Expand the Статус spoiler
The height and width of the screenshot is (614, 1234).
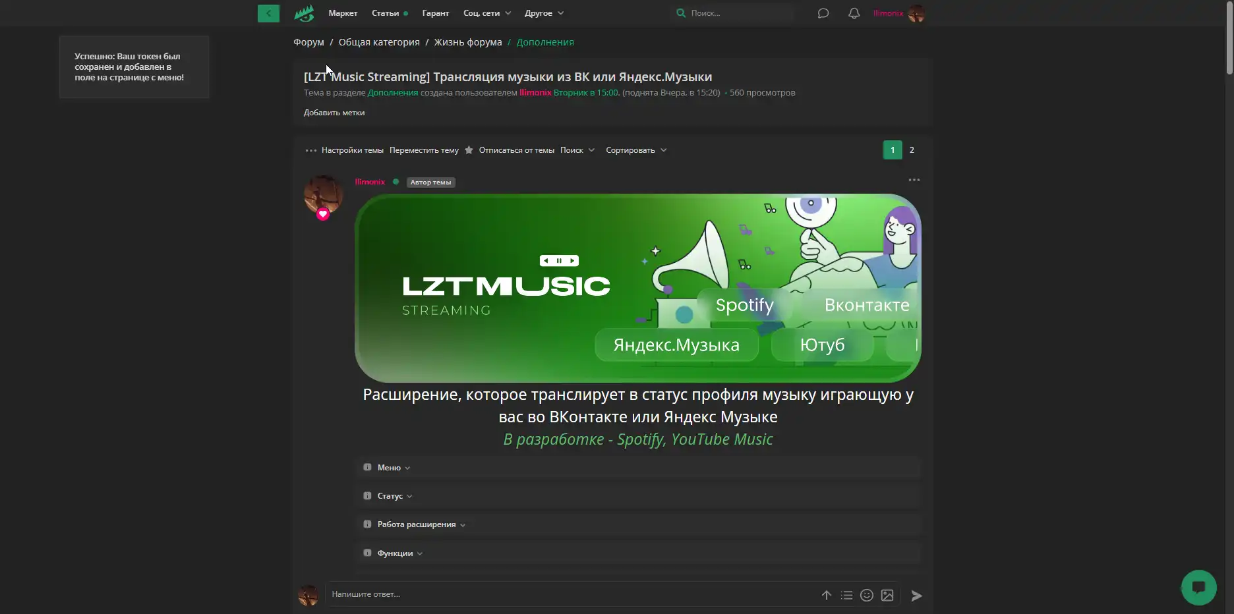tap(390, 496)
